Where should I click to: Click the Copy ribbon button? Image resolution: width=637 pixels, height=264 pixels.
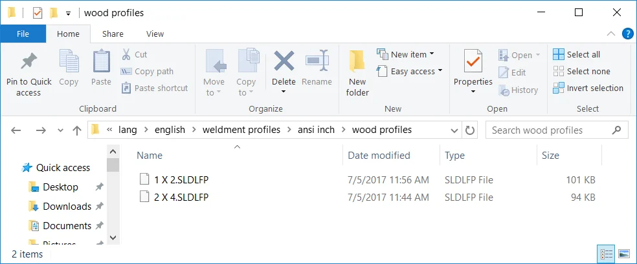(69, 68)
